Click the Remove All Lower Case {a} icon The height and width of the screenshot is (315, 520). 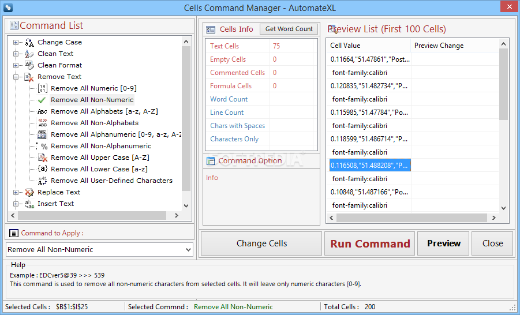(x=43, y=169)
